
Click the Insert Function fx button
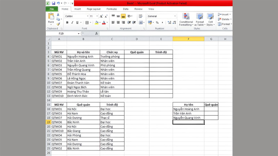point(97,33)
